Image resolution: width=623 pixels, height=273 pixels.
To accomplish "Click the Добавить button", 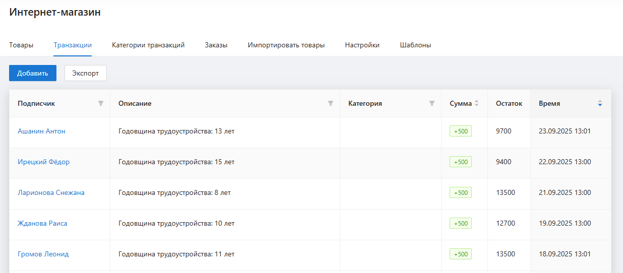I will [x=33, y=73].
